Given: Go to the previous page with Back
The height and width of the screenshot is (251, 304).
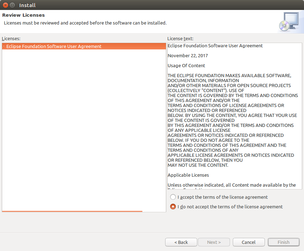Looking at the screenshot, I should tap(181, 242).
